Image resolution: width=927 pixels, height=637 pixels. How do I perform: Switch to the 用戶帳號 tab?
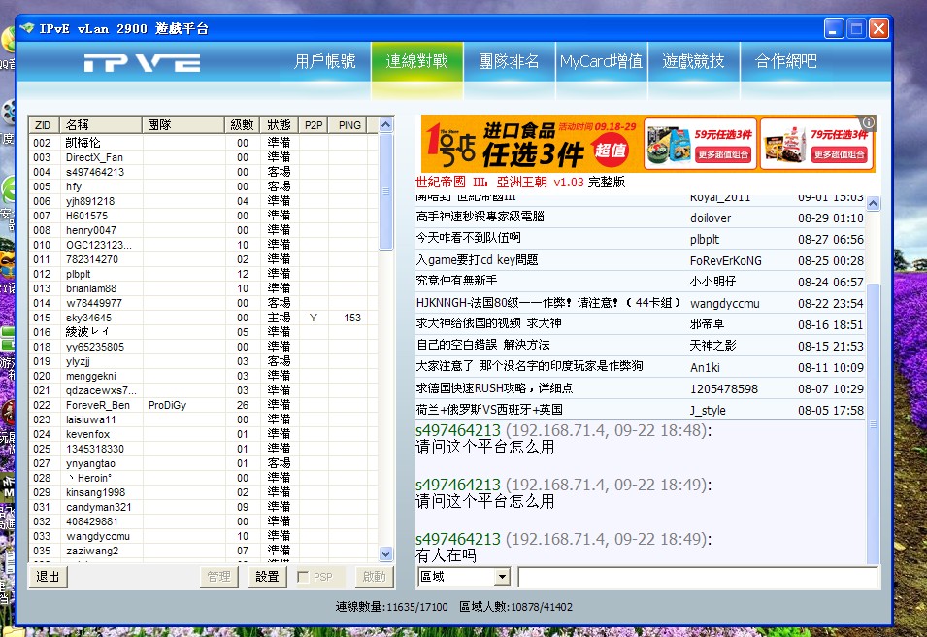(324, 62)
